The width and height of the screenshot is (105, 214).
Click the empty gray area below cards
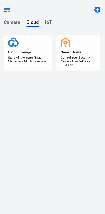point(52,136)
